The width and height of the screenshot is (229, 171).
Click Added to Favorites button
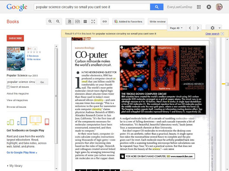pyautogui.click(x=128, y=21)
